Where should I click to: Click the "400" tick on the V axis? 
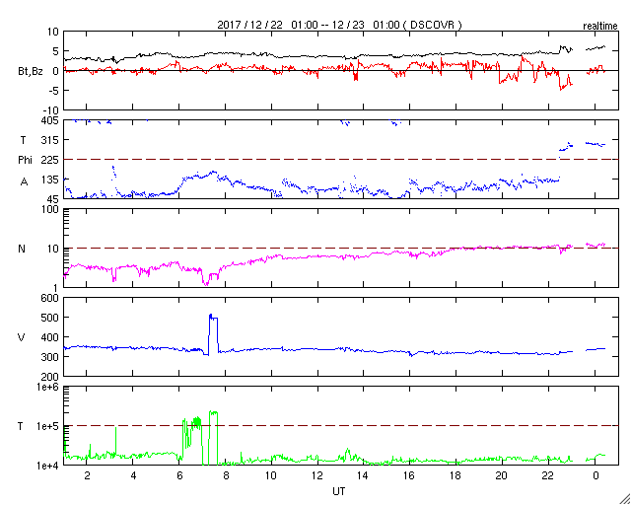[51, 337]
